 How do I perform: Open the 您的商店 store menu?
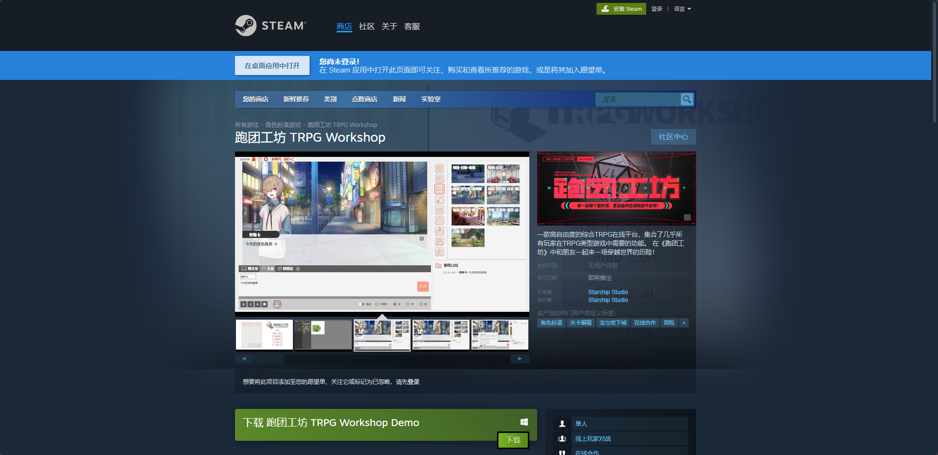256,99
